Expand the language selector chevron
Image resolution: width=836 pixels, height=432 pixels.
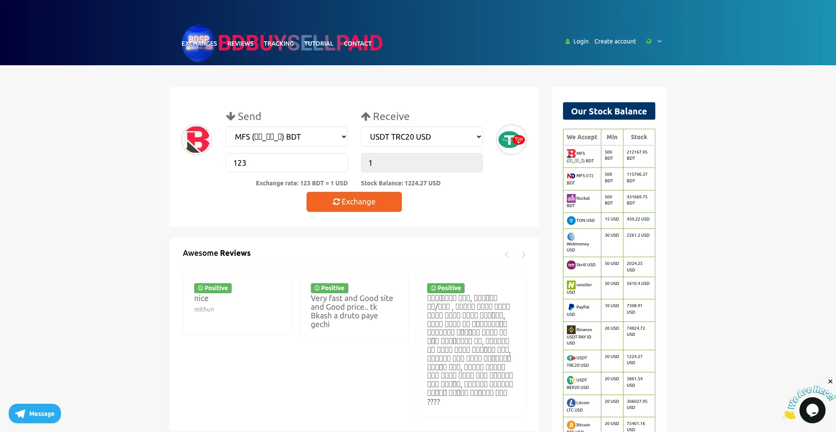(660, 41)
